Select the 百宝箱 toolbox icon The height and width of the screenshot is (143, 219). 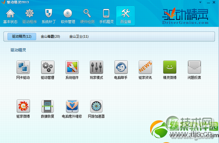[126, 16]
